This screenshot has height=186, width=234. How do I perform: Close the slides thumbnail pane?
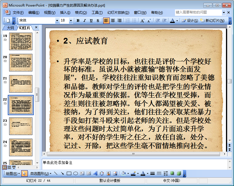36,27
